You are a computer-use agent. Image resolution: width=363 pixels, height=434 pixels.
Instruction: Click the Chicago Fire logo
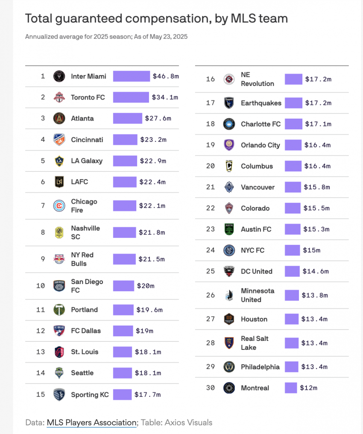tap(59, 206)
